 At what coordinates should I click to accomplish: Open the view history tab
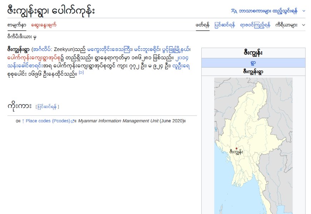(255, 25)
